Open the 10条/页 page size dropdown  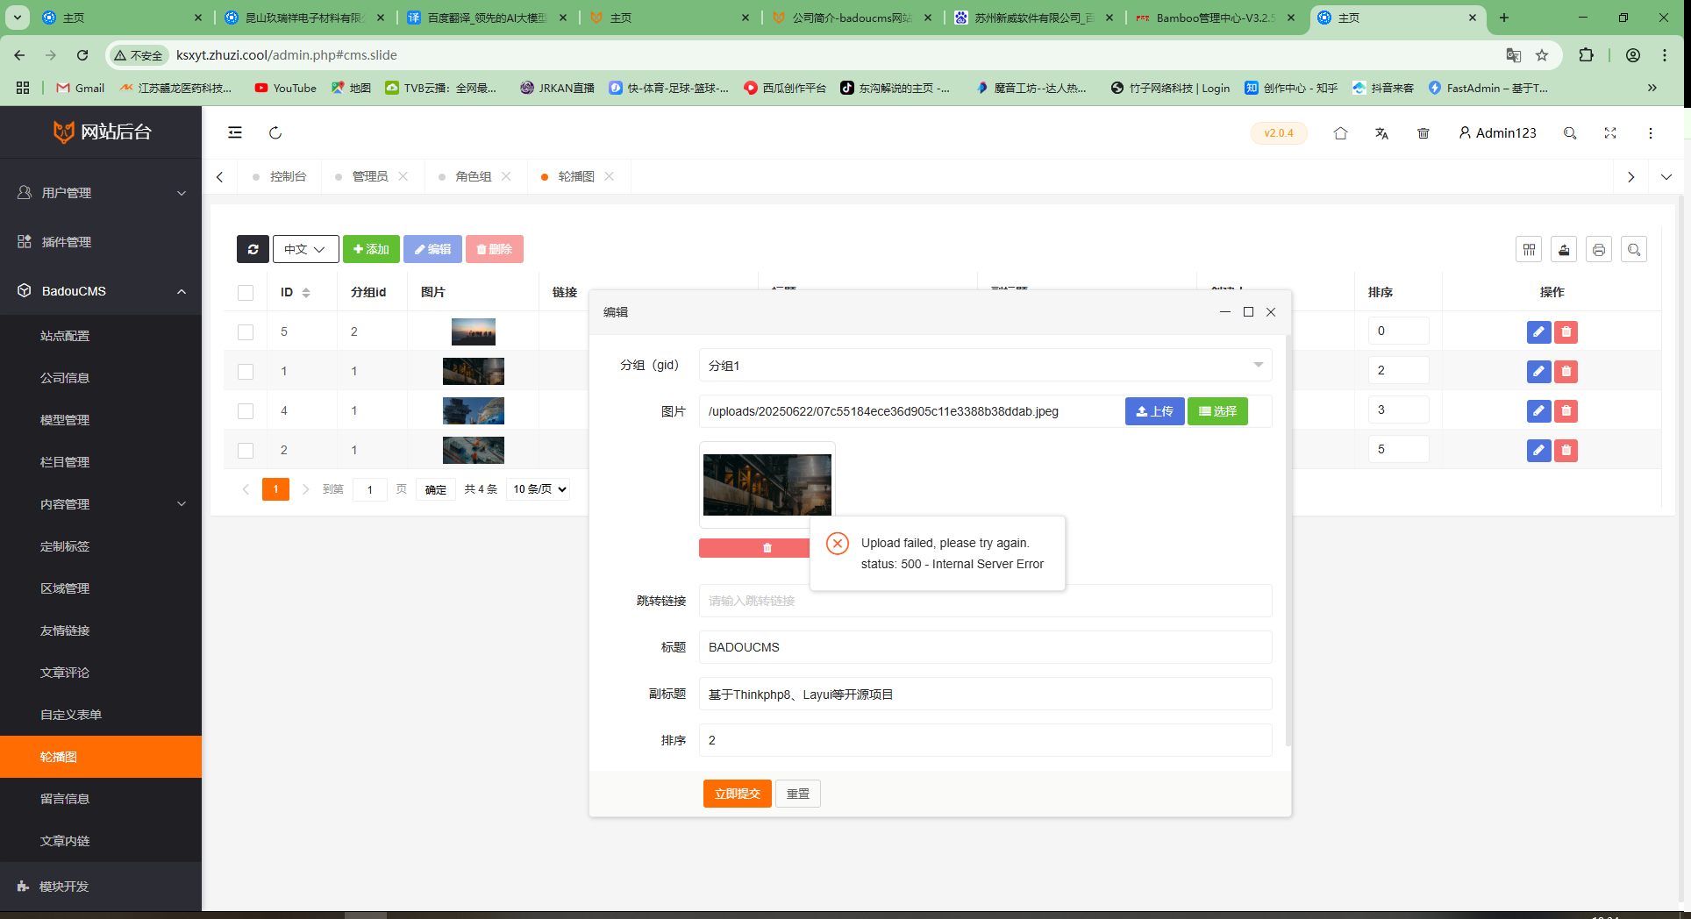pos(538,489)
